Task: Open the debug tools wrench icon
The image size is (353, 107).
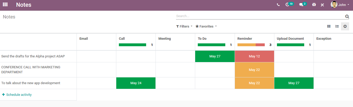Action: tap(322, 5)
